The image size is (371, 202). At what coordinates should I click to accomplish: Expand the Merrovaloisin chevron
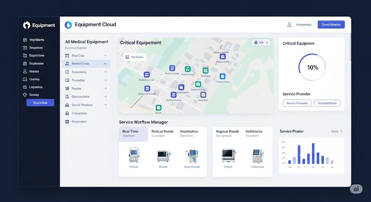tap(105, 96)
